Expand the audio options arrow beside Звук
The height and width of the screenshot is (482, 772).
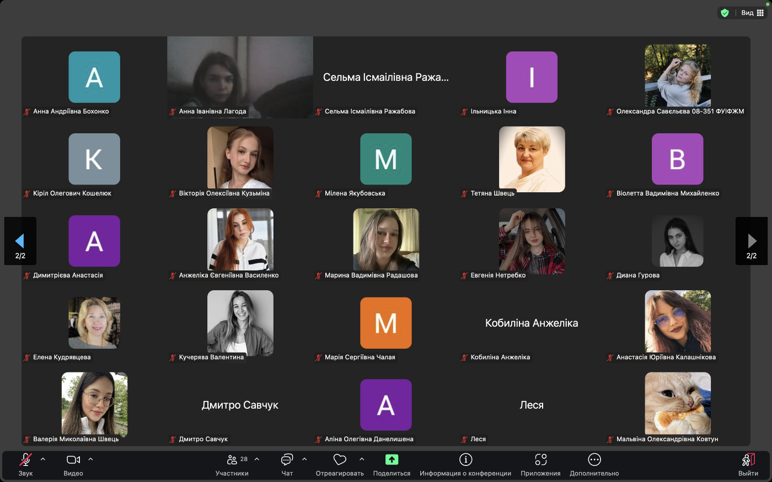(x=43, y=459)
